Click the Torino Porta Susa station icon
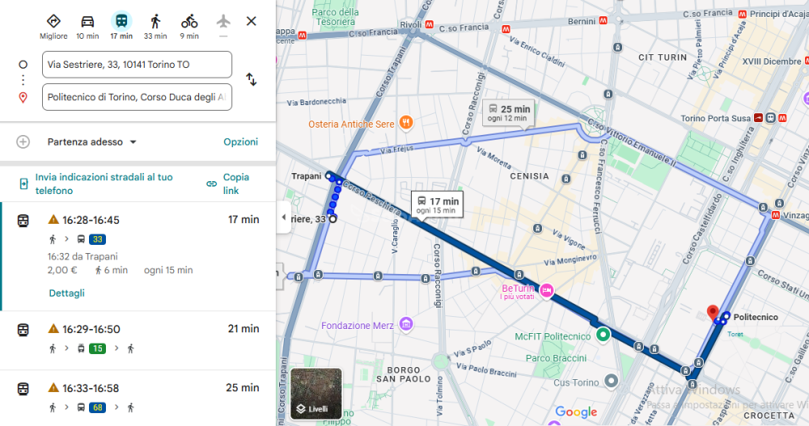This screenshot has width=809, height=426. pyautogui.click(x=759, y=117)
